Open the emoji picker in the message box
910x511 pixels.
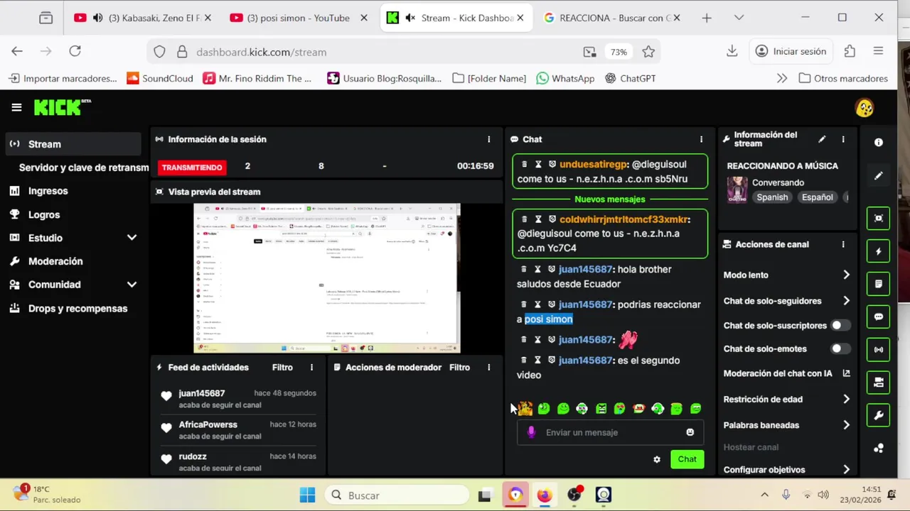(690, 432)
